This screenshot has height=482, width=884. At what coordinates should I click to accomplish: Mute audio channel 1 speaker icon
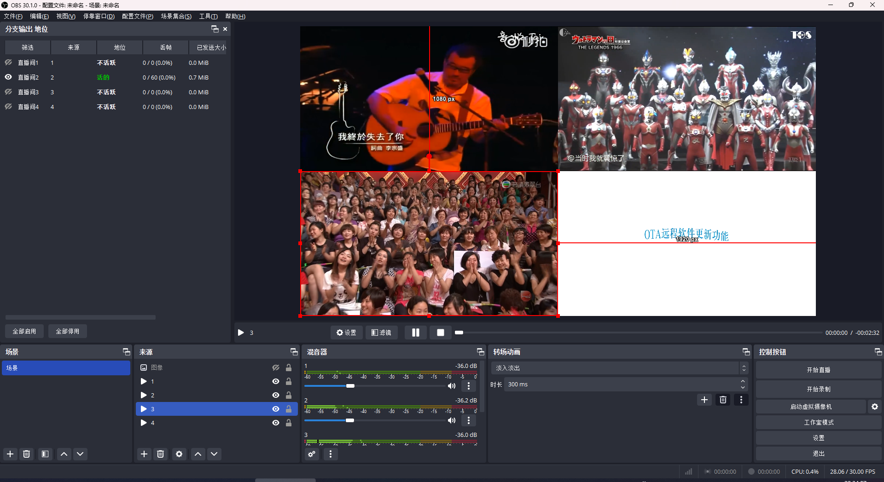click(452, 386)
